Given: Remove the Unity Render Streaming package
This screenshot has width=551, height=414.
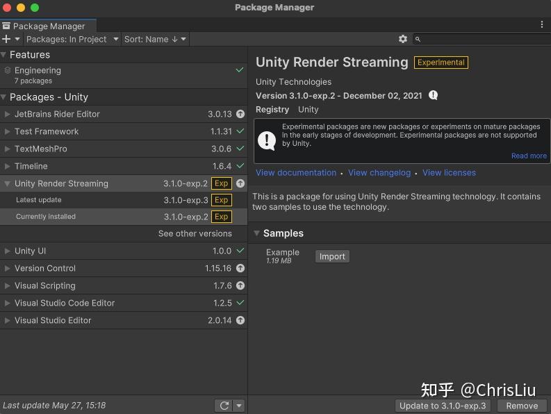Looking at the screenshot, I should pyautogui.click(x=522, y=406).
